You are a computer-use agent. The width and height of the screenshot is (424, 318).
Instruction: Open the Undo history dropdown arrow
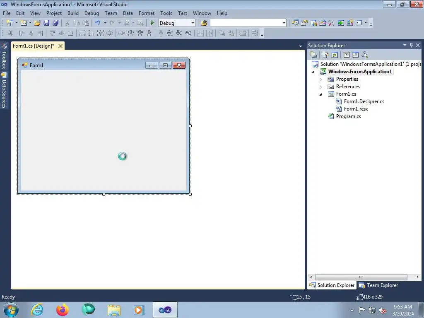[105, 23]
